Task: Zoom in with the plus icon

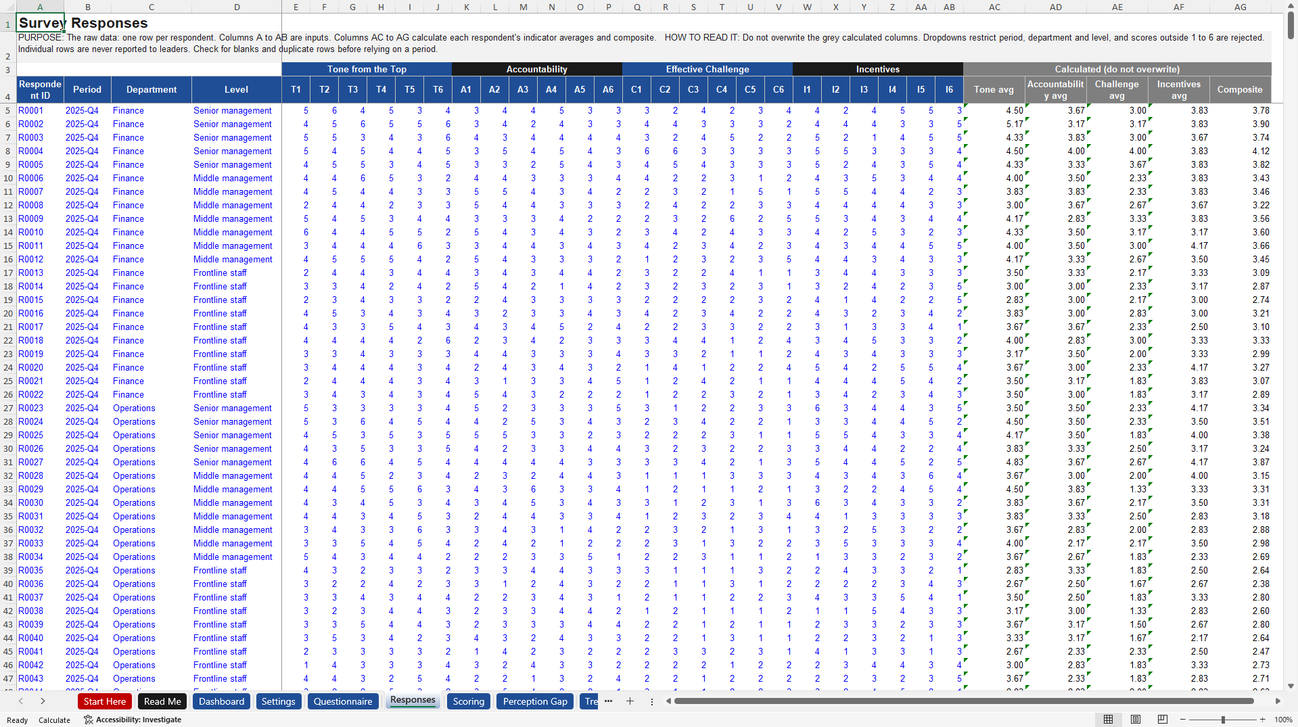Action: click(x=1262, y=720)
